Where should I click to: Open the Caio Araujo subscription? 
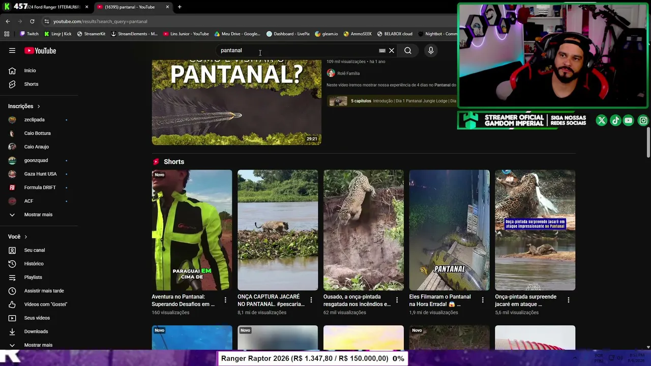39,147
